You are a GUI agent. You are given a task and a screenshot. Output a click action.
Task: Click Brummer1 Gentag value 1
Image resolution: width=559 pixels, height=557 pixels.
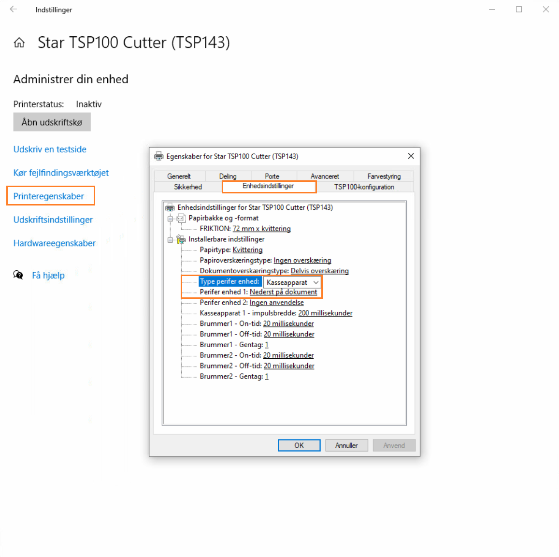point(267,345)
